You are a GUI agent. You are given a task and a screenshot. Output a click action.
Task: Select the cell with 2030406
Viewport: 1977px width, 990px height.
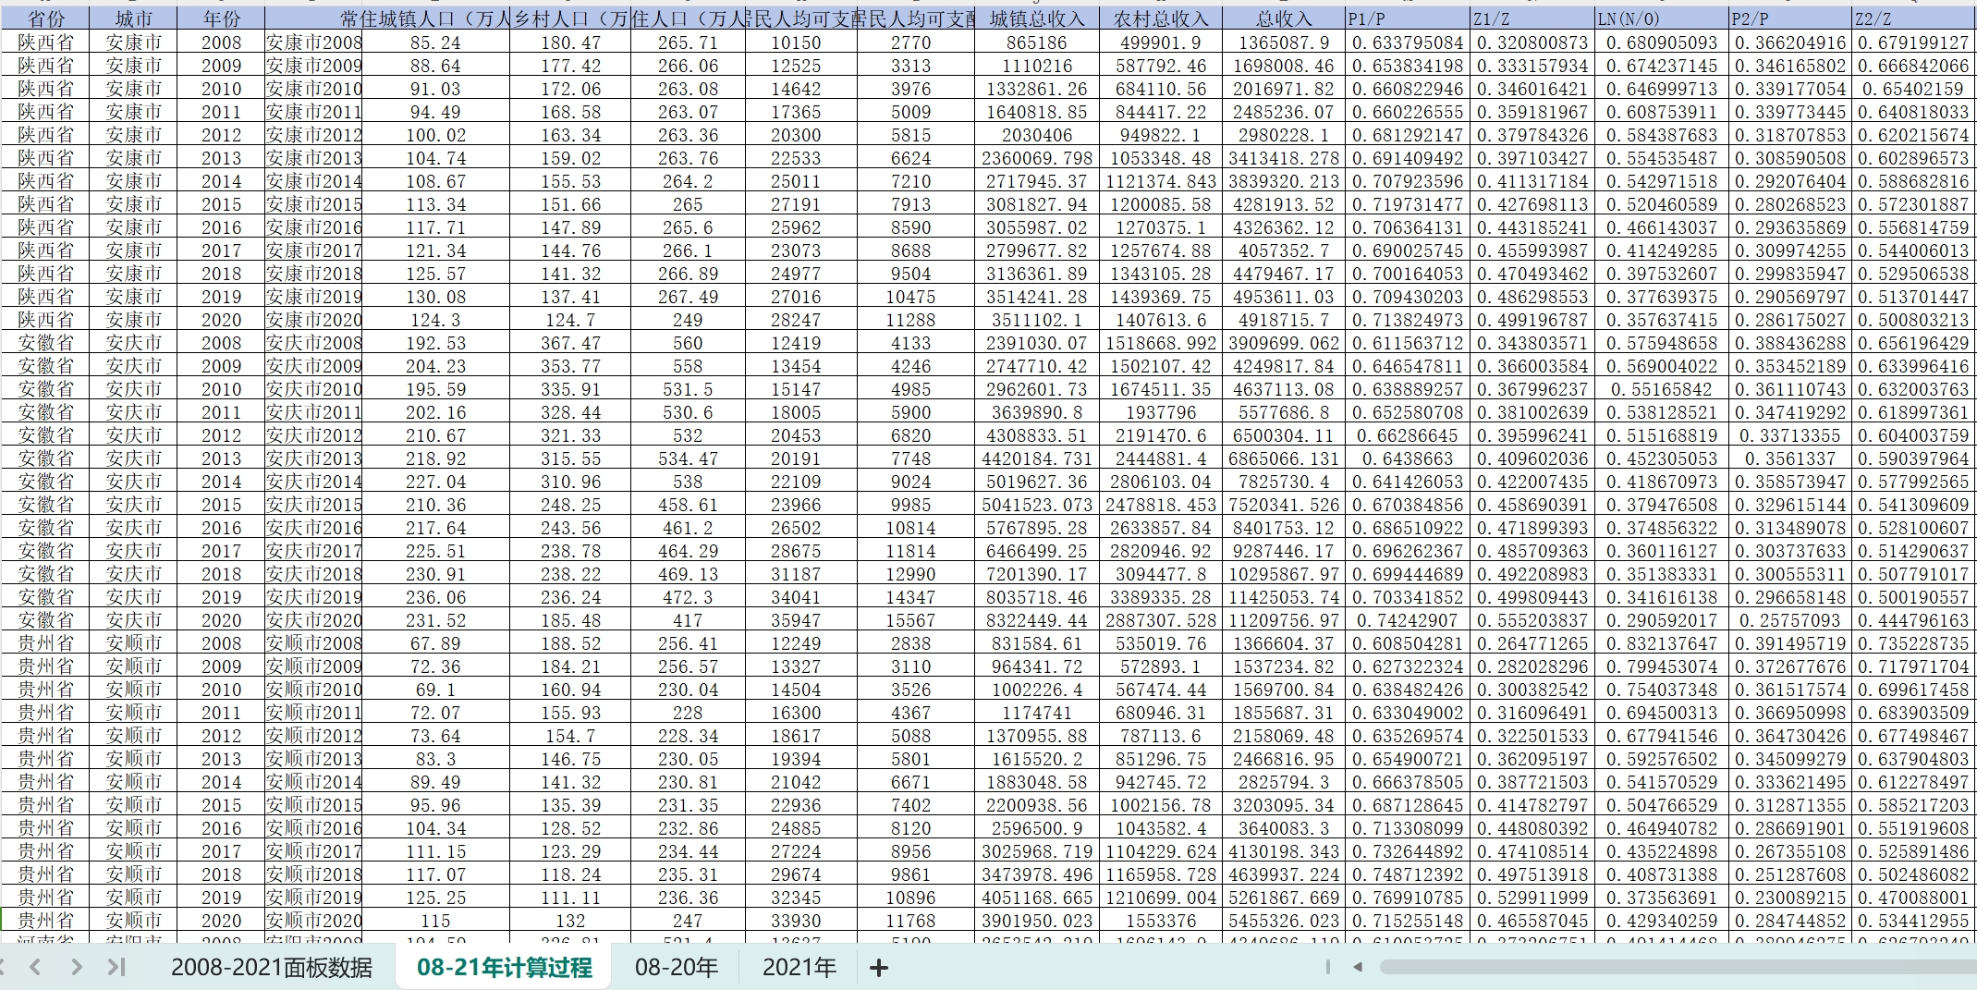1037,135
